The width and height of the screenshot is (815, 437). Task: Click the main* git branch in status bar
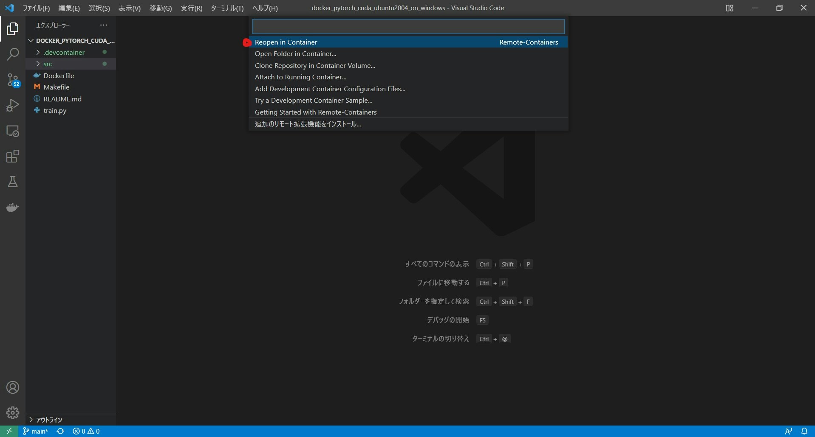point(36,431)
